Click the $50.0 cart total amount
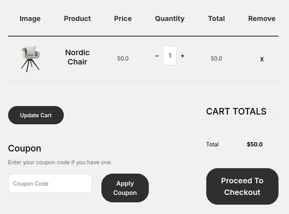Image resolution: width=289 pixels, height=214 pixels. coord(255,144)
